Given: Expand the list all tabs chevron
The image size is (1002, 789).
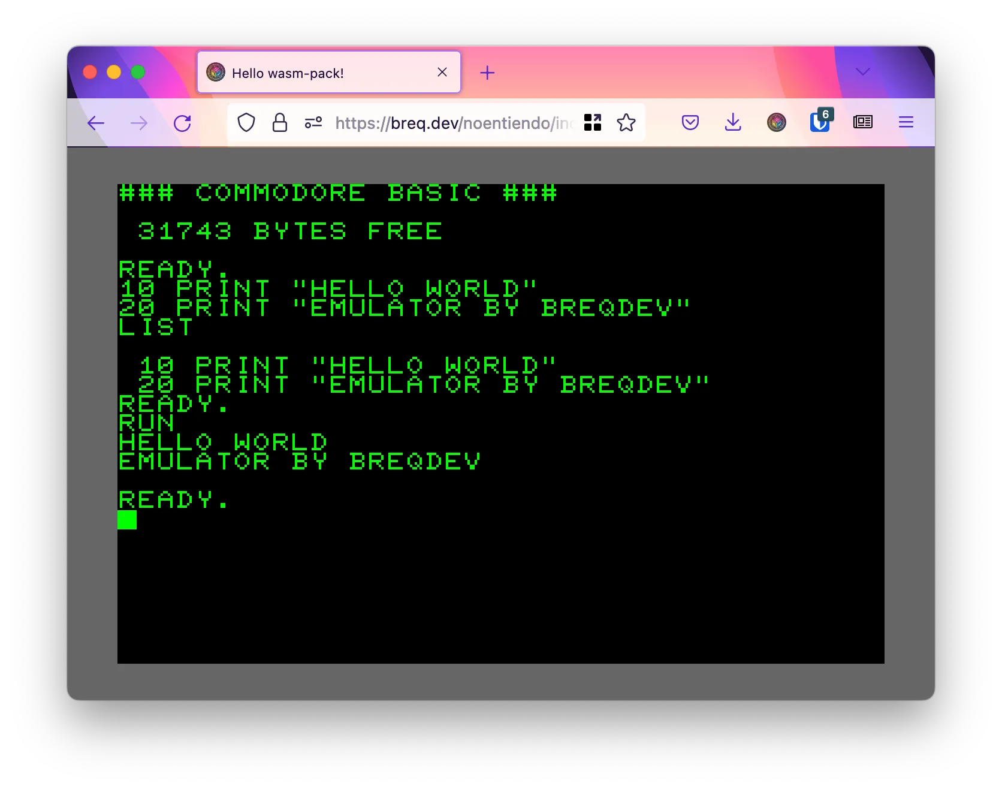Looking at the screenshot, I should click(x=863, y=72).
